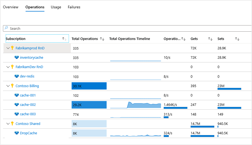Click the key icon beside Contoso Billing
The height and width of the screenshot is (145, 252).
[12, 86]
